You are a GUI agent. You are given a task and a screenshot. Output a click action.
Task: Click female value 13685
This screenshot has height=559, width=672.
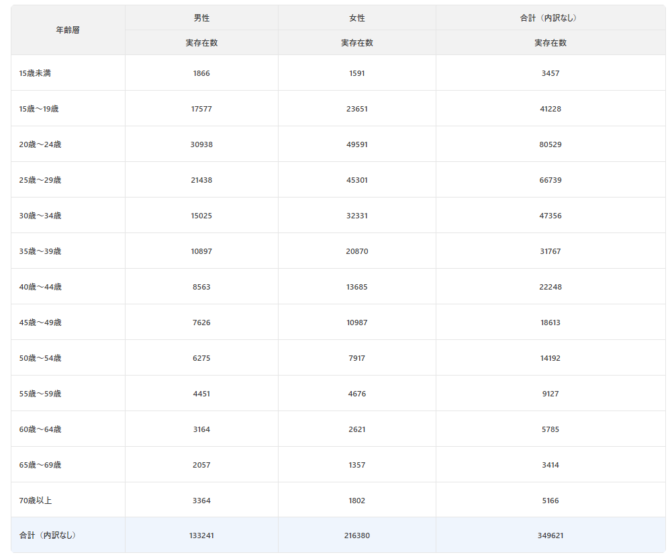point(357,287)
